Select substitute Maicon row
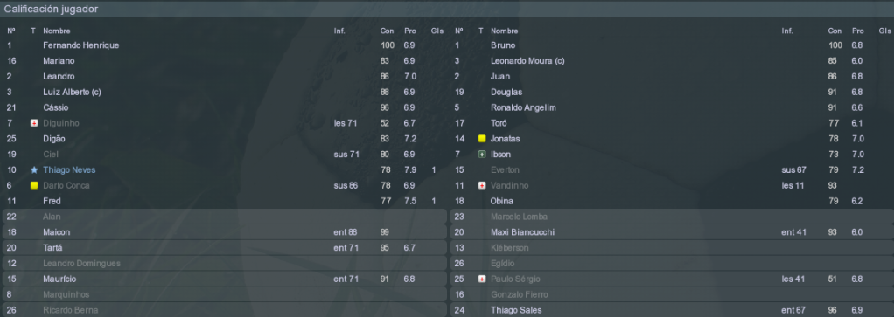Viewport: 894px width, 317px height. (x=225, y=232)
